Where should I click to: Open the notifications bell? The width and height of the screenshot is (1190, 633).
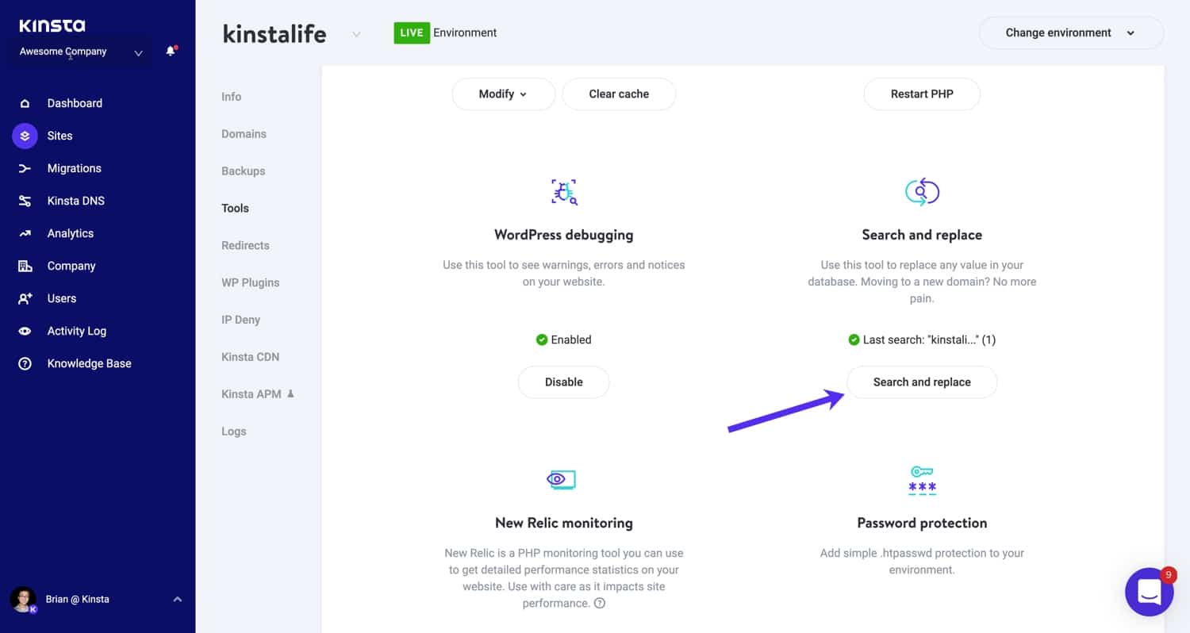(169, 50)
